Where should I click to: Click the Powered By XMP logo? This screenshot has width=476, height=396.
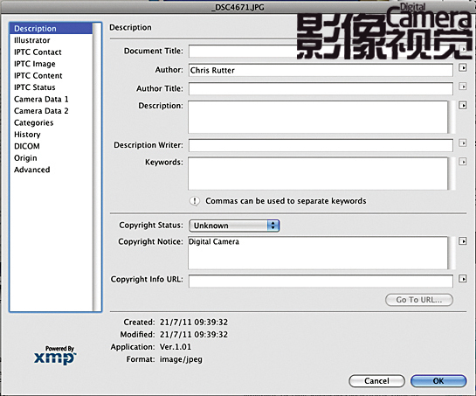pos(55,355)
